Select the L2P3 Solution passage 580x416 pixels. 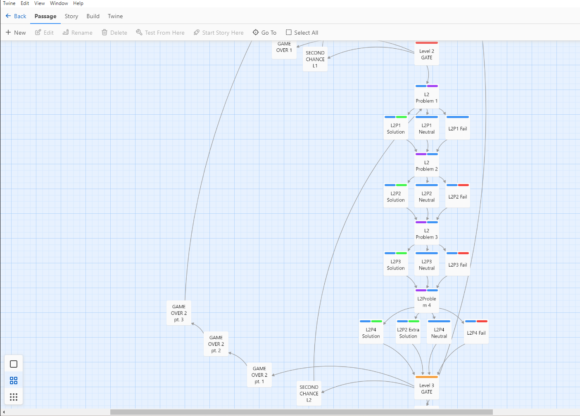click(396, 264)
